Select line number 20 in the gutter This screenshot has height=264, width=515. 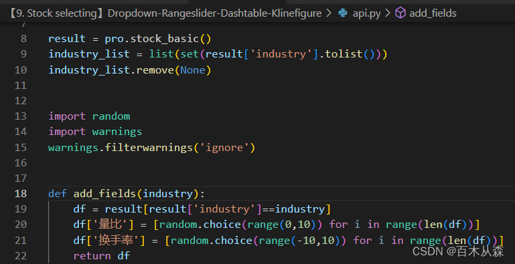21,225
